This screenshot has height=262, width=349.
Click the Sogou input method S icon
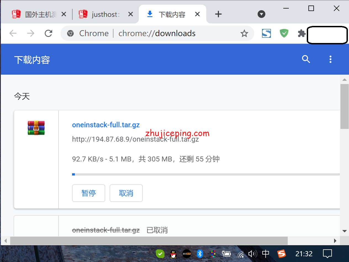[281, 254]
